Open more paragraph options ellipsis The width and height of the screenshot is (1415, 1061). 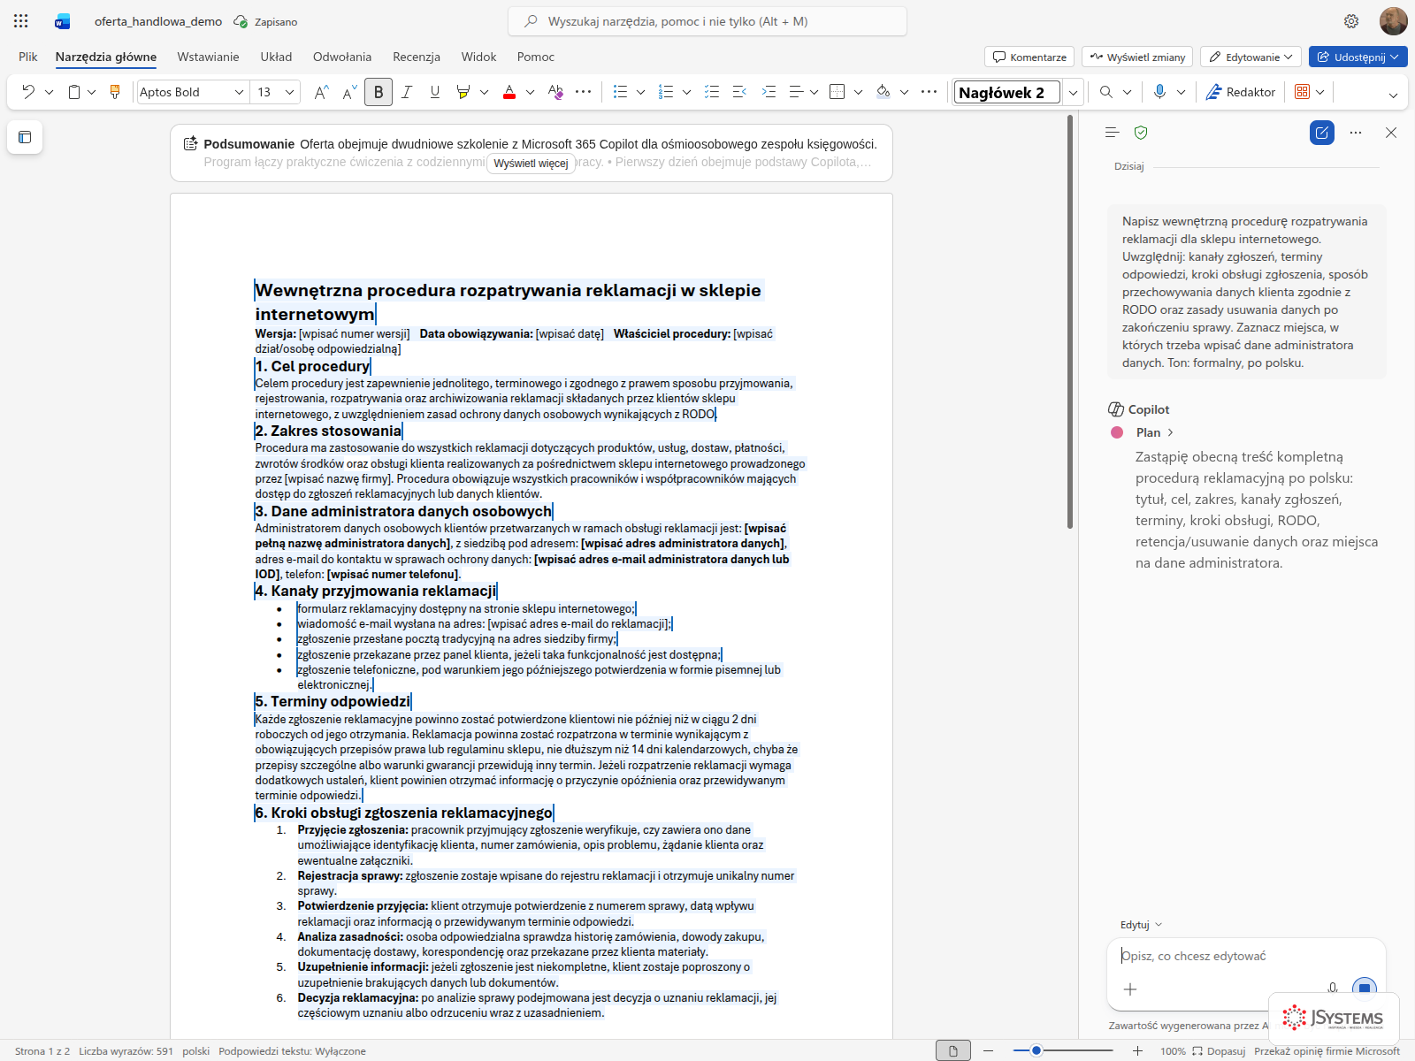929,92
